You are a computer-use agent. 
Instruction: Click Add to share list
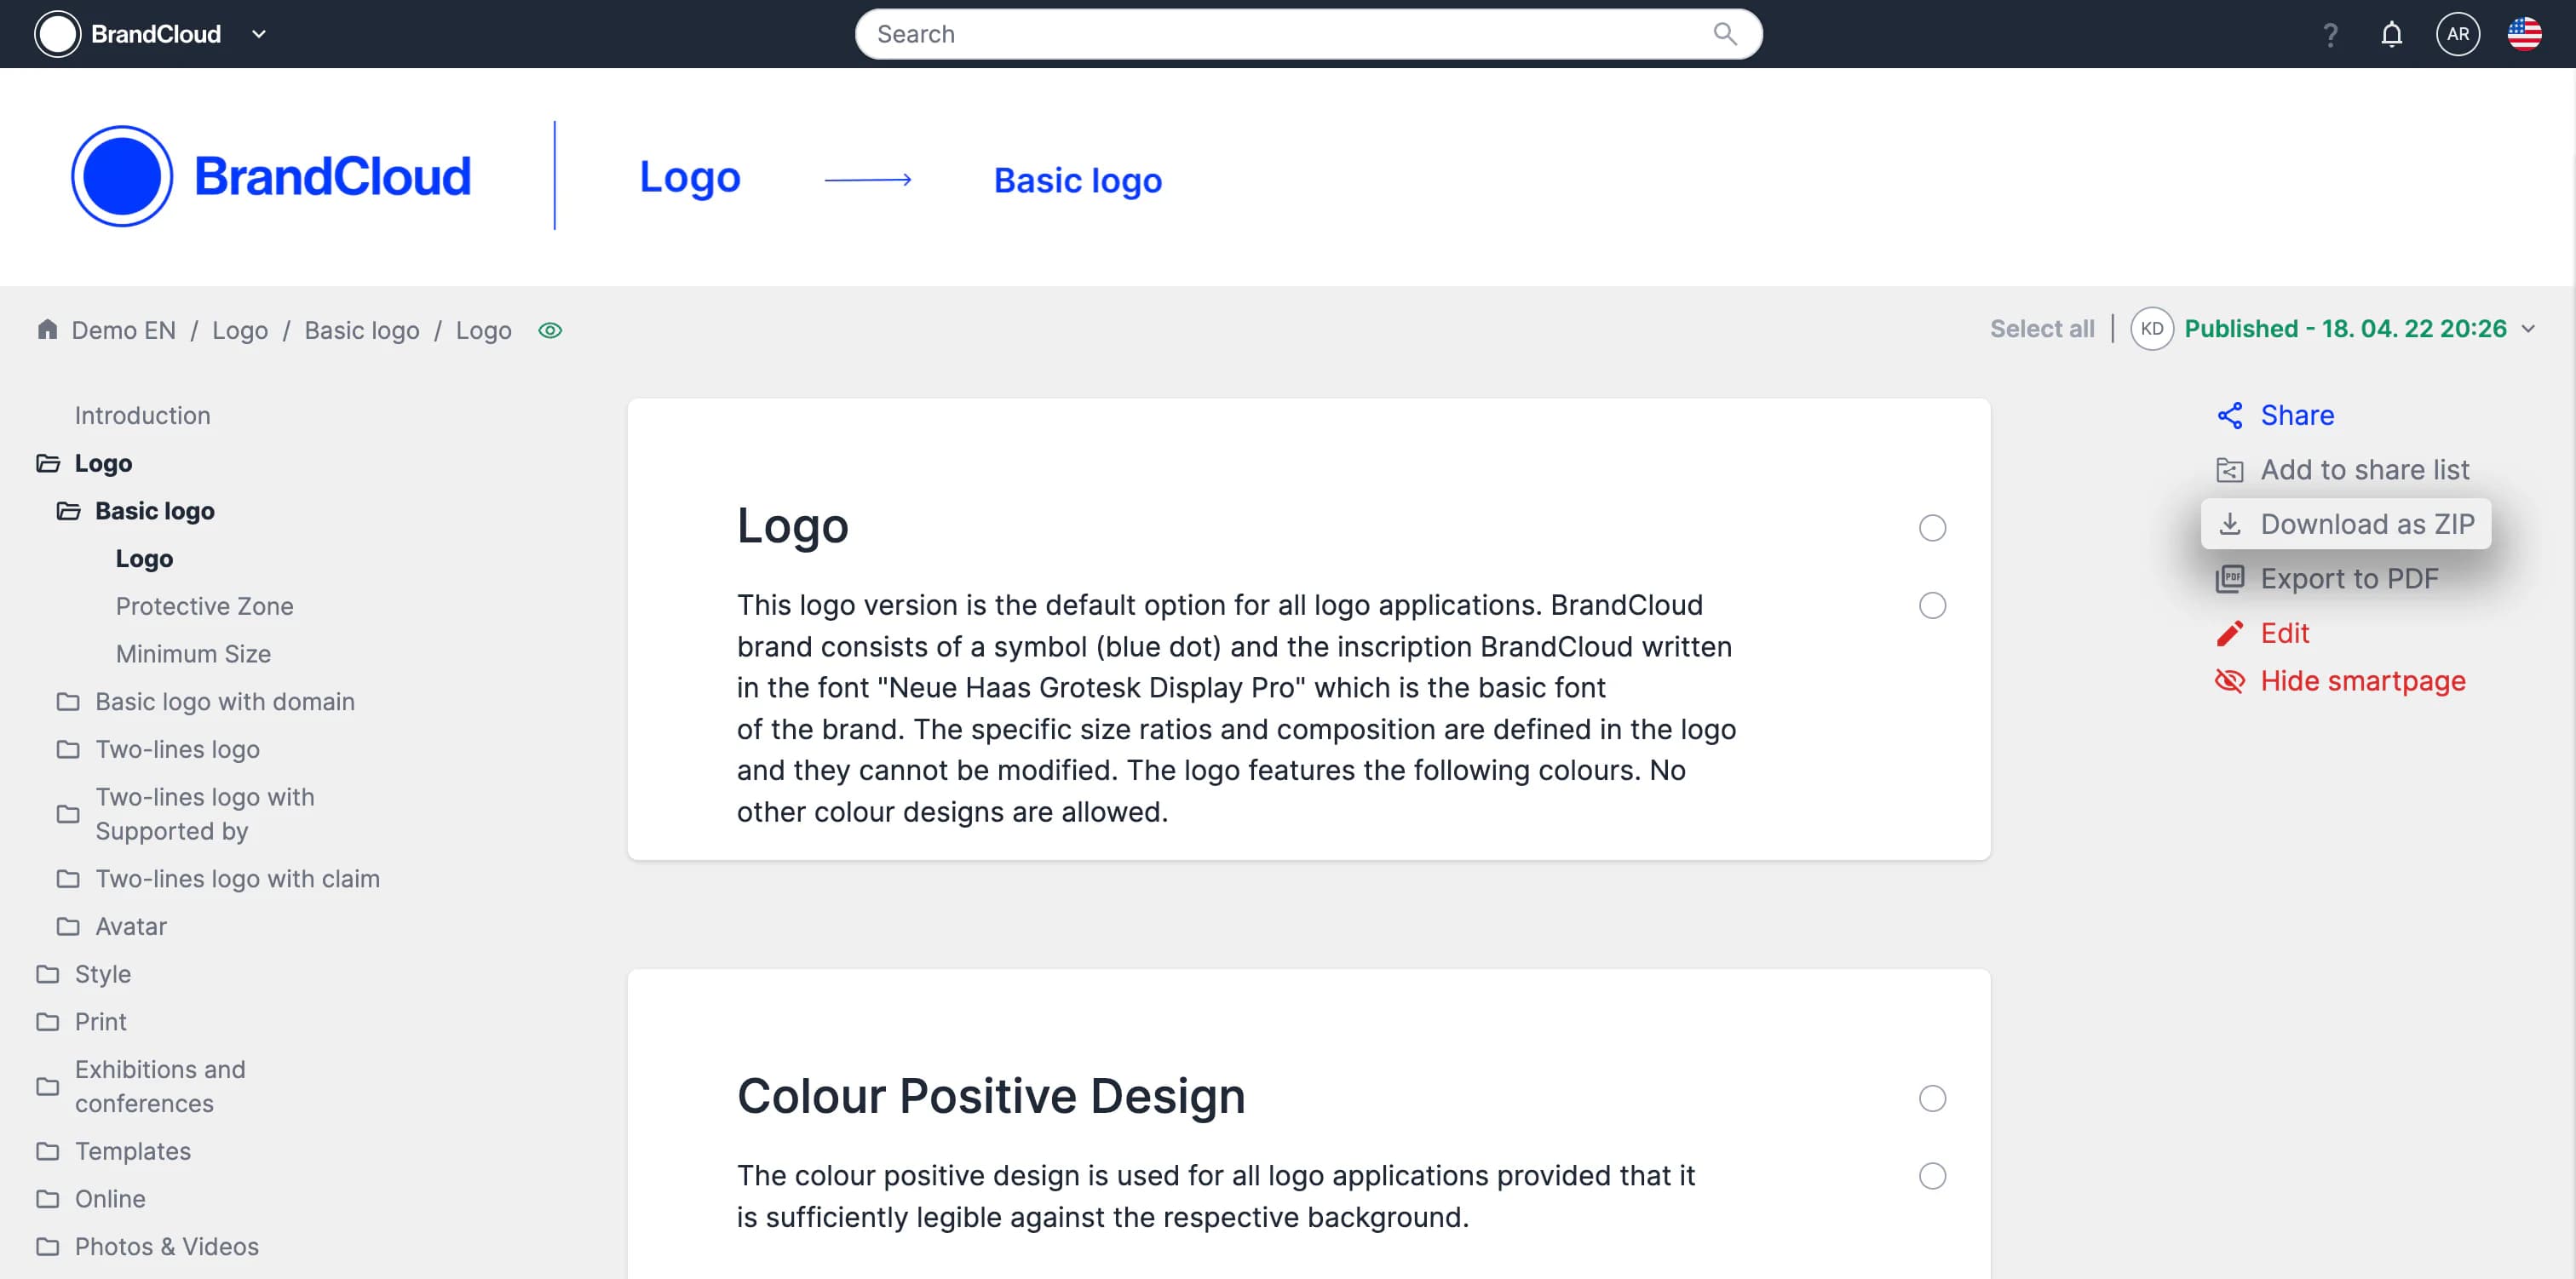point(2364,470)
